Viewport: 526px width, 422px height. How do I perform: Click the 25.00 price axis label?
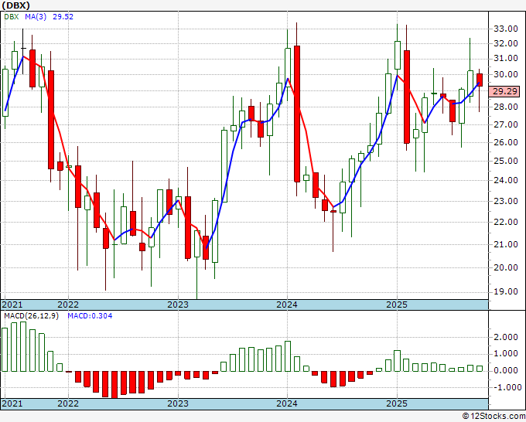(x=506, y=162)
